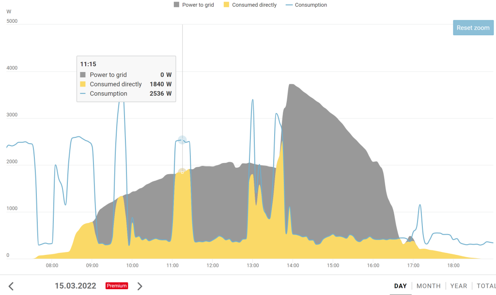This screenshot has height=295, width=496.
Task: Toggle the Consumed directly series label
Action: click(x=254, y=5)
